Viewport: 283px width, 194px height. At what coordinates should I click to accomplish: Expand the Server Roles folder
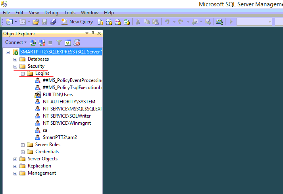point(23,145)
